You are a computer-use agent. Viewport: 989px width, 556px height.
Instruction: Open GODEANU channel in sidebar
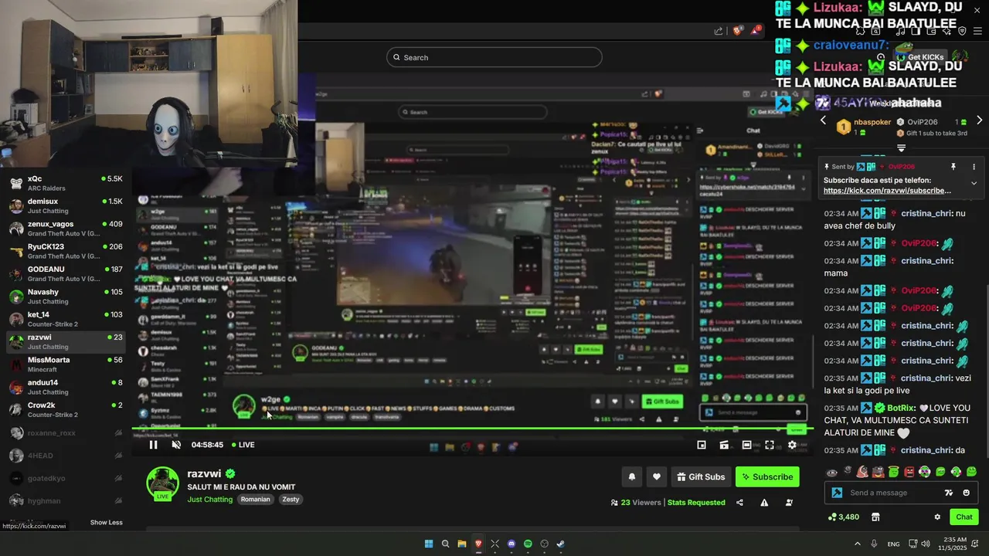65,273
